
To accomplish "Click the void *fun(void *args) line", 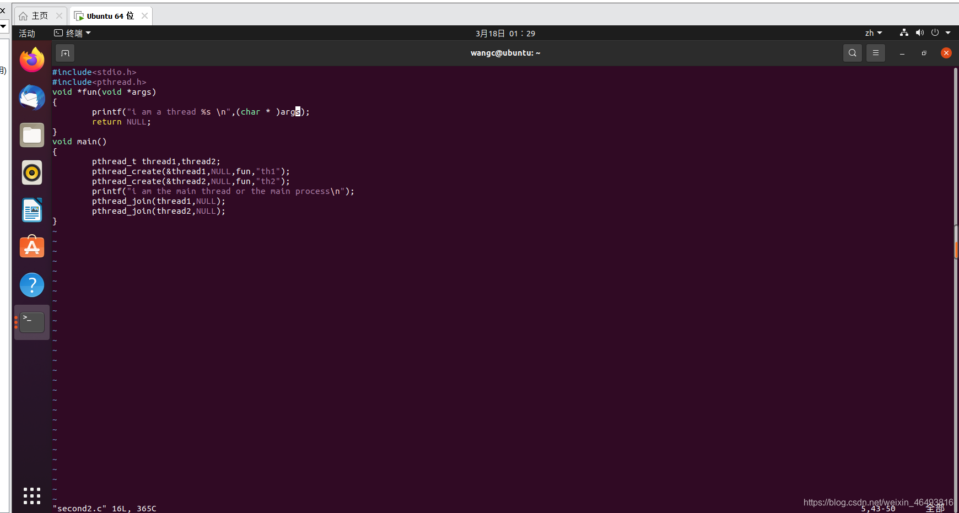I will 104,92.
